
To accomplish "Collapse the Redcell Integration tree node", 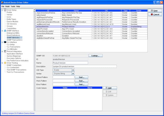I will point(2,51).
